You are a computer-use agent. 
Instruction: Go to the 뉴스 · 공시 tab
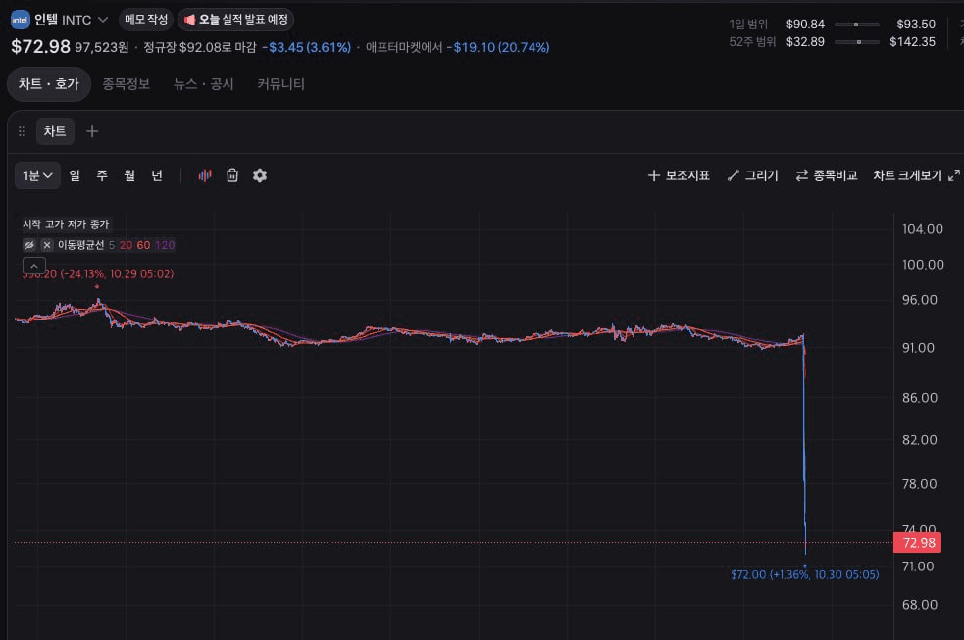[x=204, y=84]
